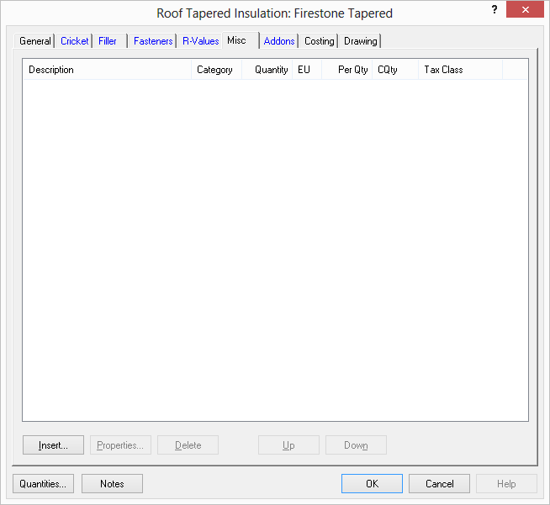Cancel the tapered insulation dialog
Image resolution: width=550 pixels, height=505 pixels.
tap(439, 483)
